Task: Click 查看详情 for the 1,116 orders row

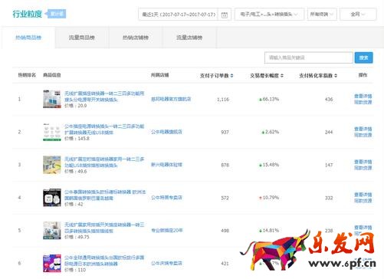Action: pos(363,96)
